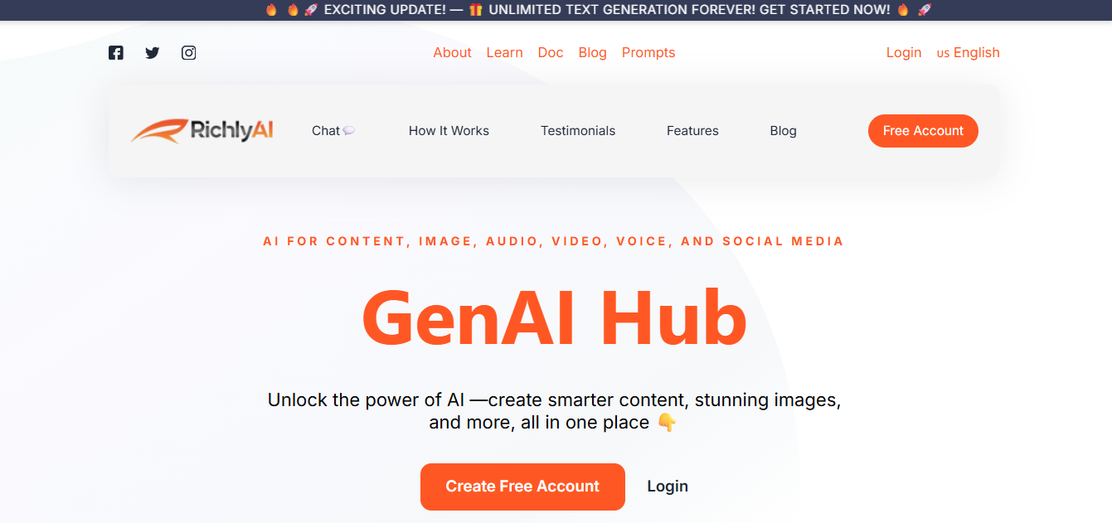Viewport: 1112px width, 523px height.
Task: Click the chat bubble icon beside Chat
Action: click(349, 131)
